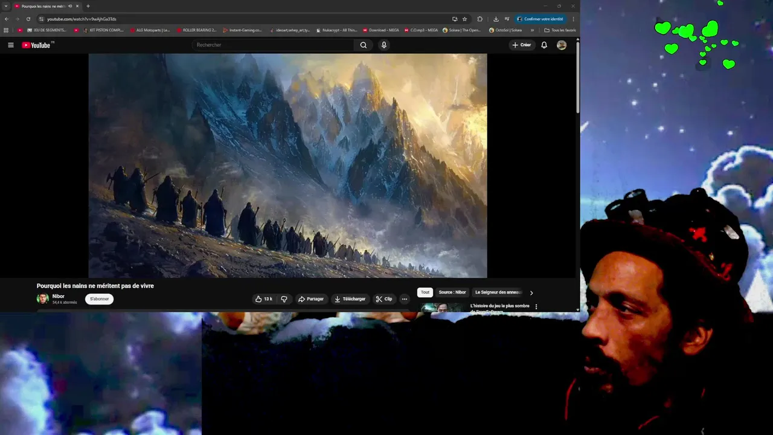This screenshot has width=773, height=435.
Task: Open browser extensions puzzle icon
Action: tap(480, 19)
